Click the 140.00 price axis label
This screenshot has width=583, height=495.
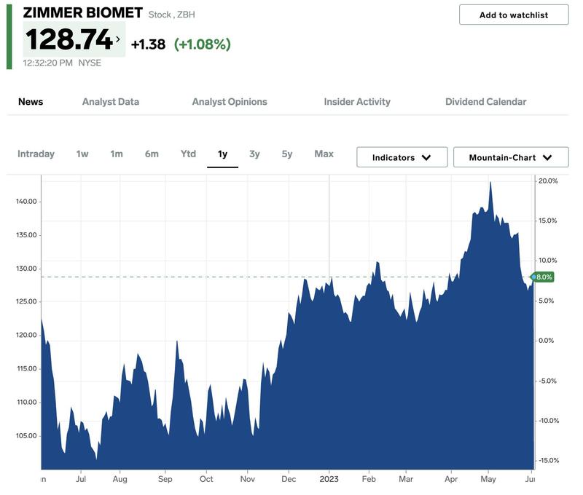point(26,201)
